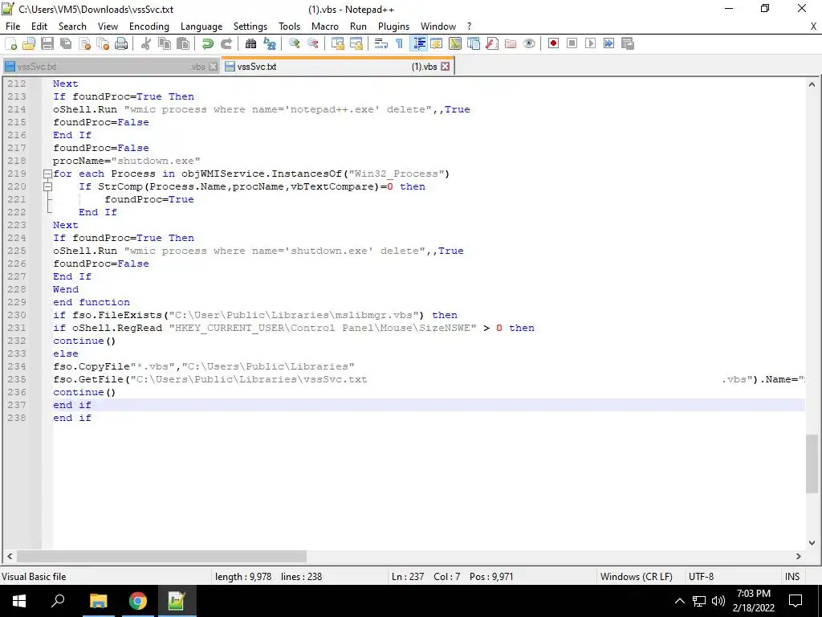
Task: Click the Save All toolbar icon
Action: click(x=66, y=43)
